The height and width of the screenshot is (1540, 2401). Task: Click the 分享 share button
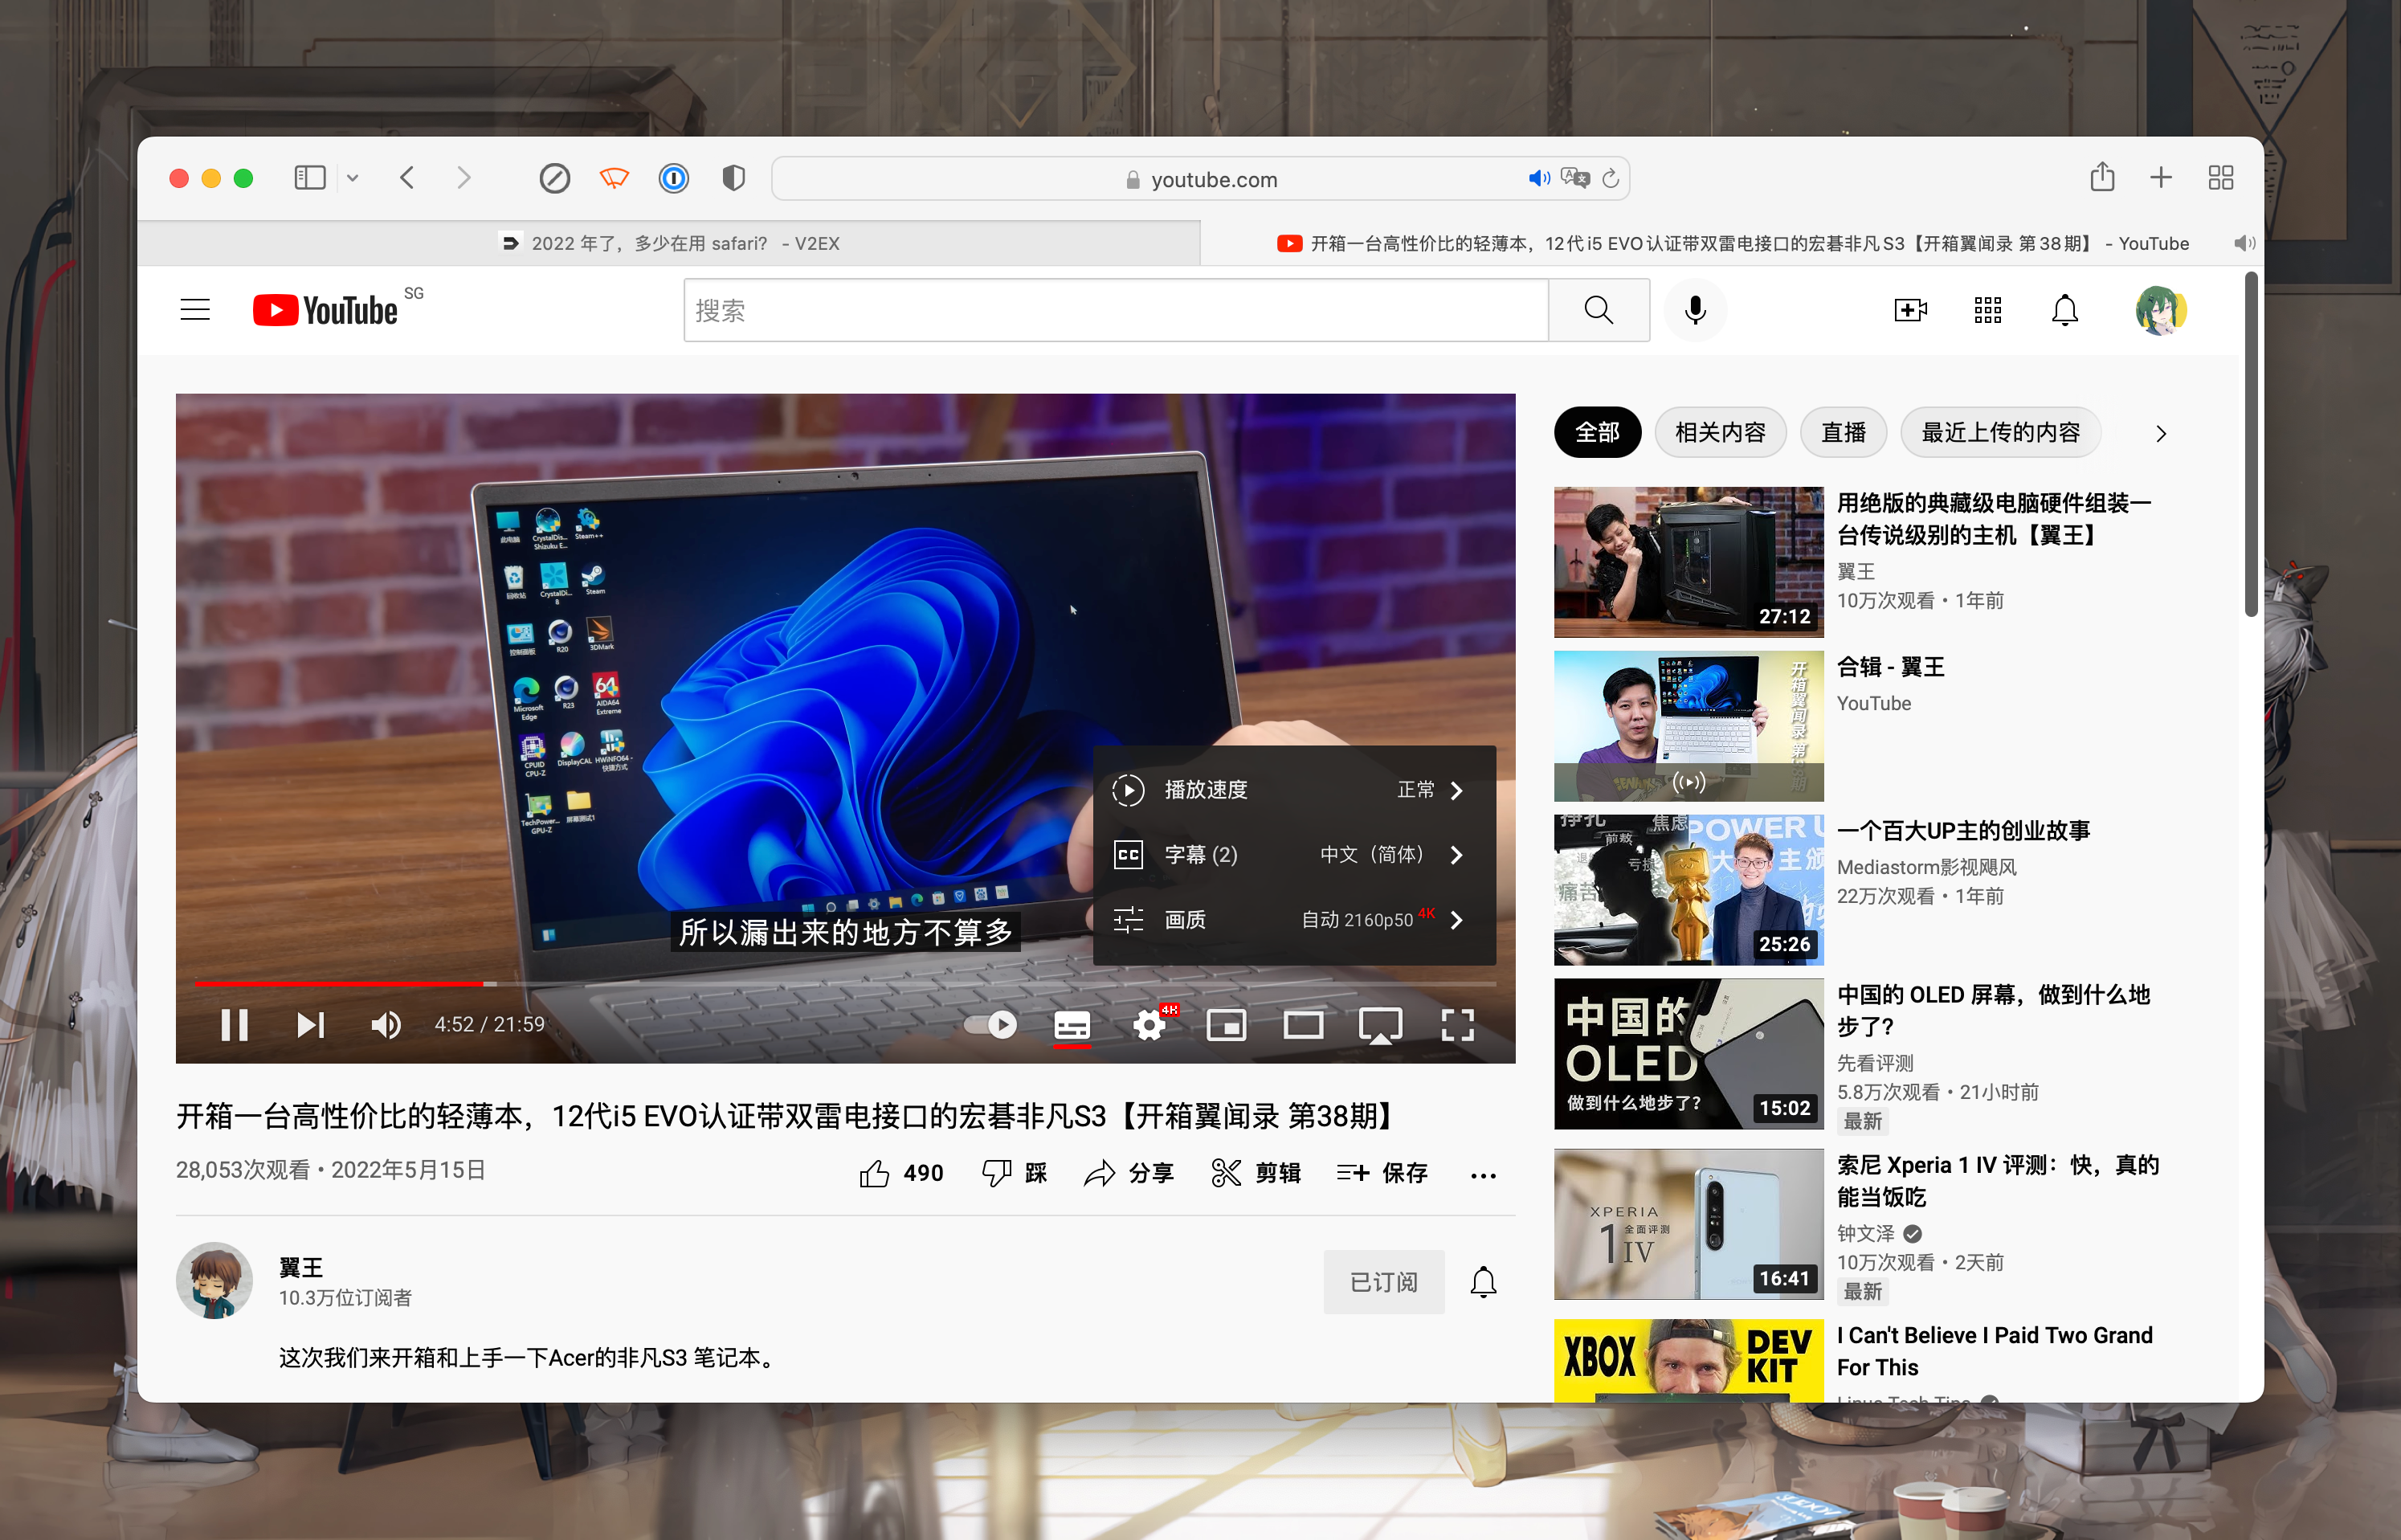click(1130, 1173)
